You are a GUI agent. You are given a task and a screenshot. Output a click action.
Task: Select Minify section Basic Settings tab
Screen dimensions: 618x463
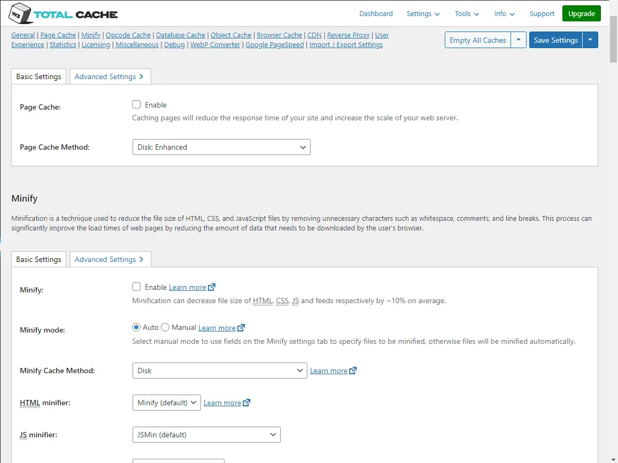pos(38,259)
